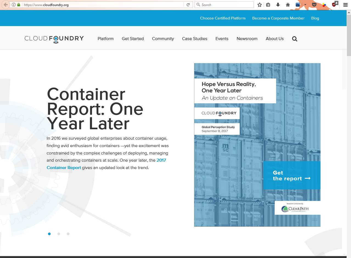This screenshot has height=258, width=351.
Task: Open Choose Certified Platform link
Action: 223,18
